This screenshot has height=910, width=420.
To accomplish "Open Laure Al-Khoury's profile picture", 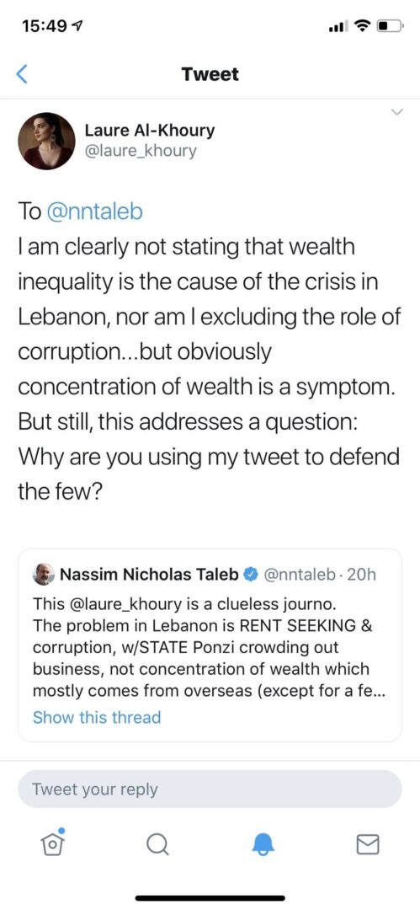I will (x=46, y=141).
